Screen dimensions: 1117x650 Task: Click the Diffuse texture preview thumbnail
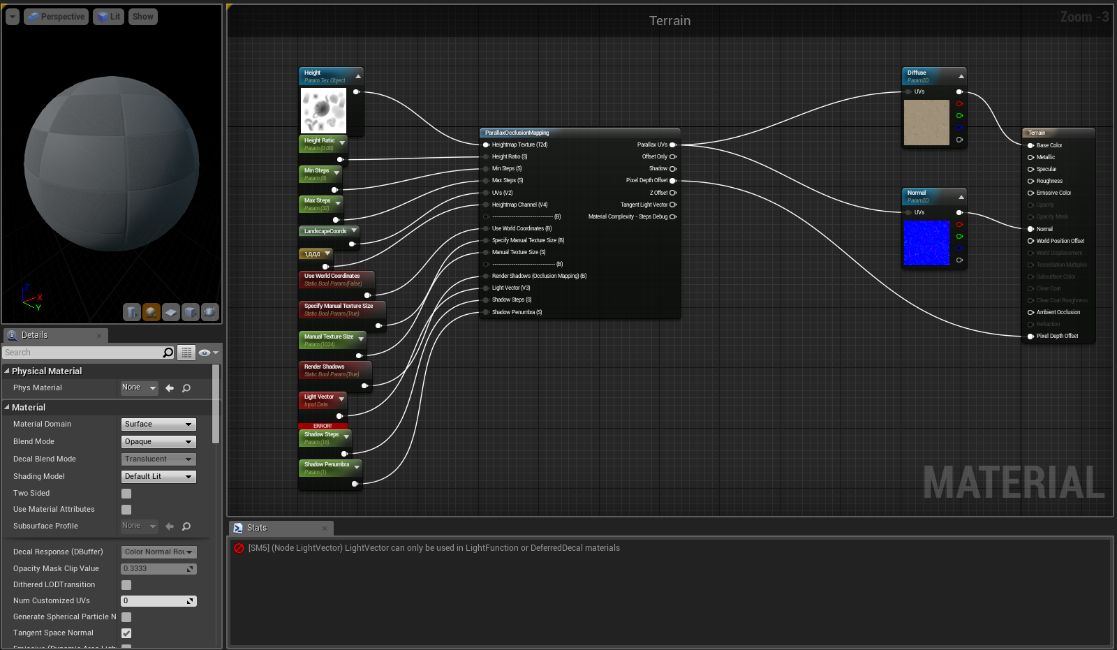click(926, 122)
